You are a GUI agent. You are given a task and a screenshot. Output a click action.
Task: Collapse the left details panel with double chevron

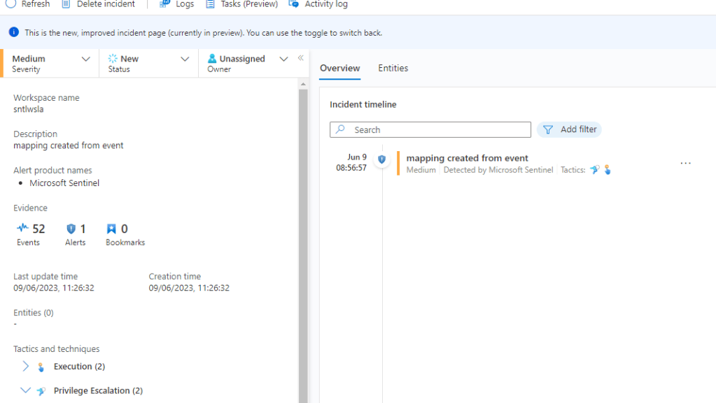pos(301,58)
